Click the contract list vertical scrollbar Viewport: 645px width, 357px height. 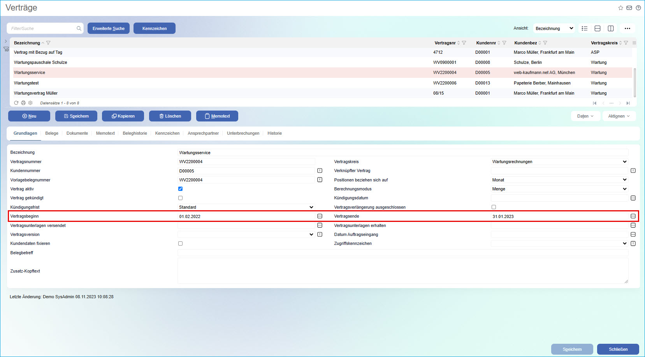pyautogui.click(x=635, y=83)
